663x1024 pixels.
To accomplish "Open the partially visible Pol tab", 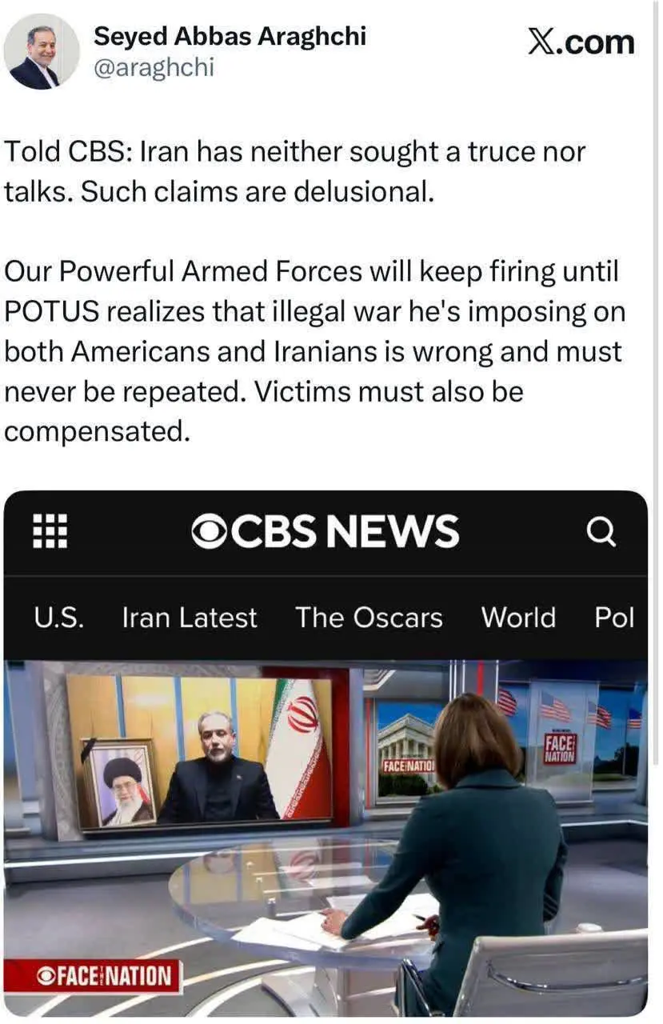I will point(614,618).
